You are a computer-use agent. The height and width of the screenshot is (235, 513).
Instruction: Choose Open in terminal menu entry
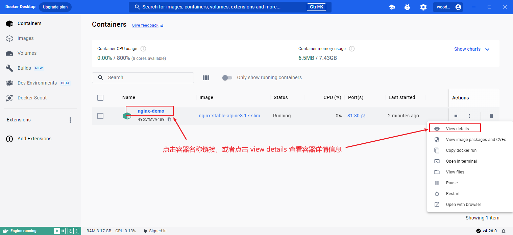(470, 161)
